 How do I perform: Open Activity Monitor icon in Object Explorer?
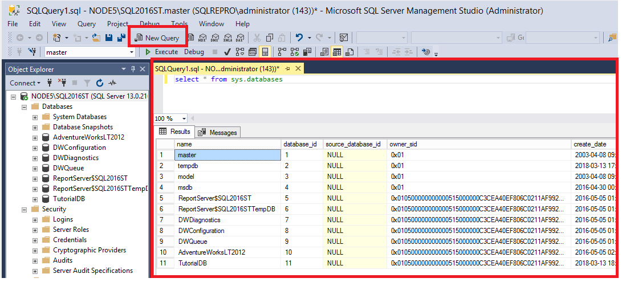click(112, 83)
